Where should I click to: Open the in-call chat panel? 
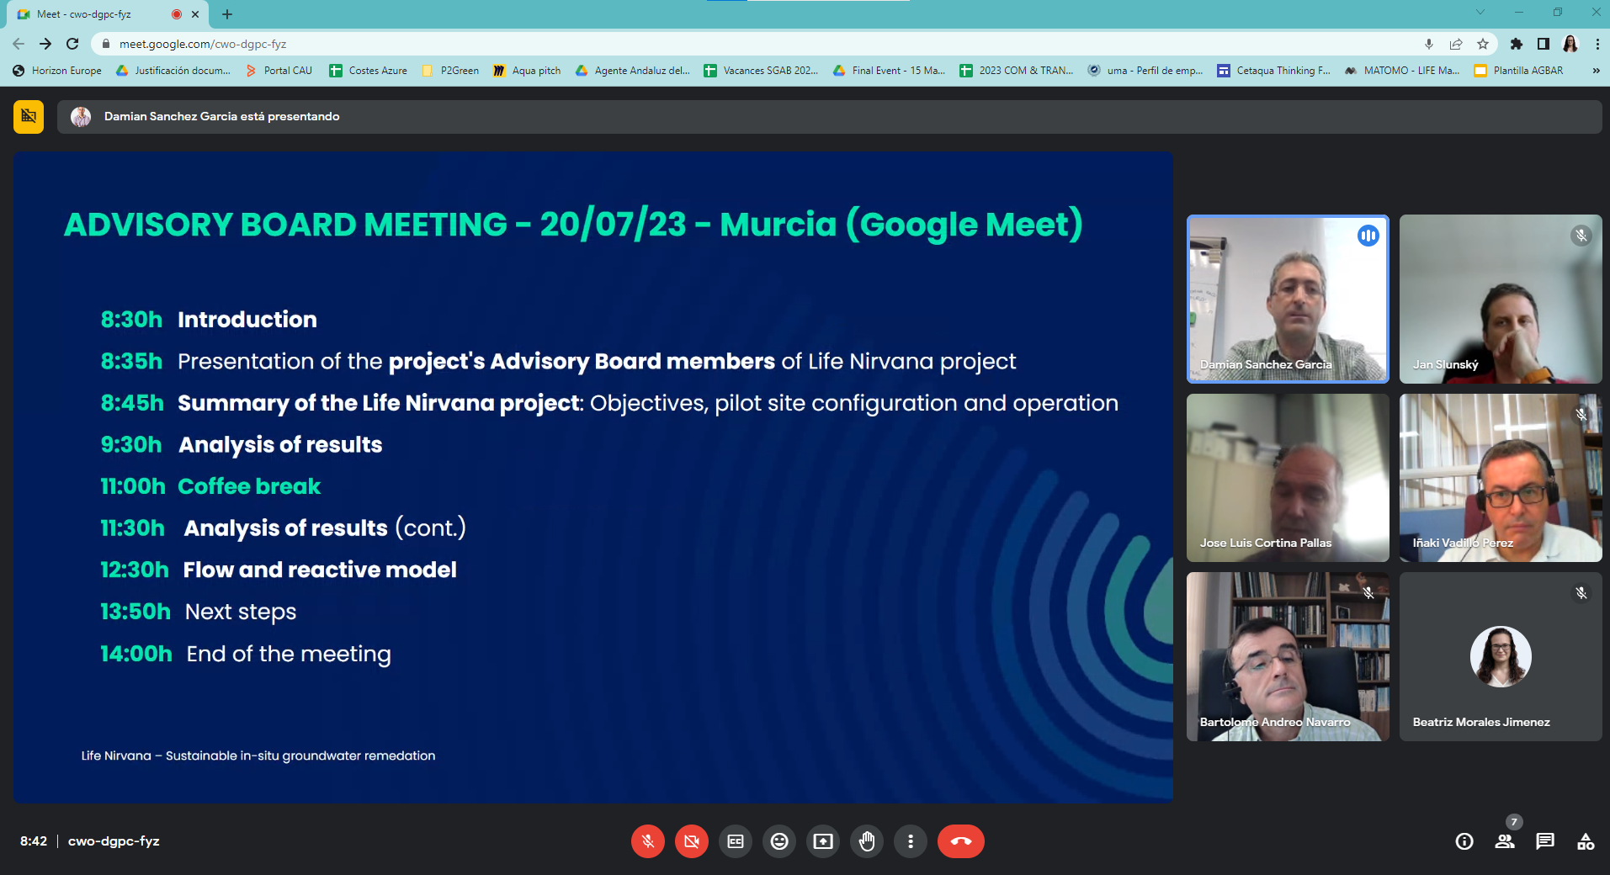pos(1545,841)
